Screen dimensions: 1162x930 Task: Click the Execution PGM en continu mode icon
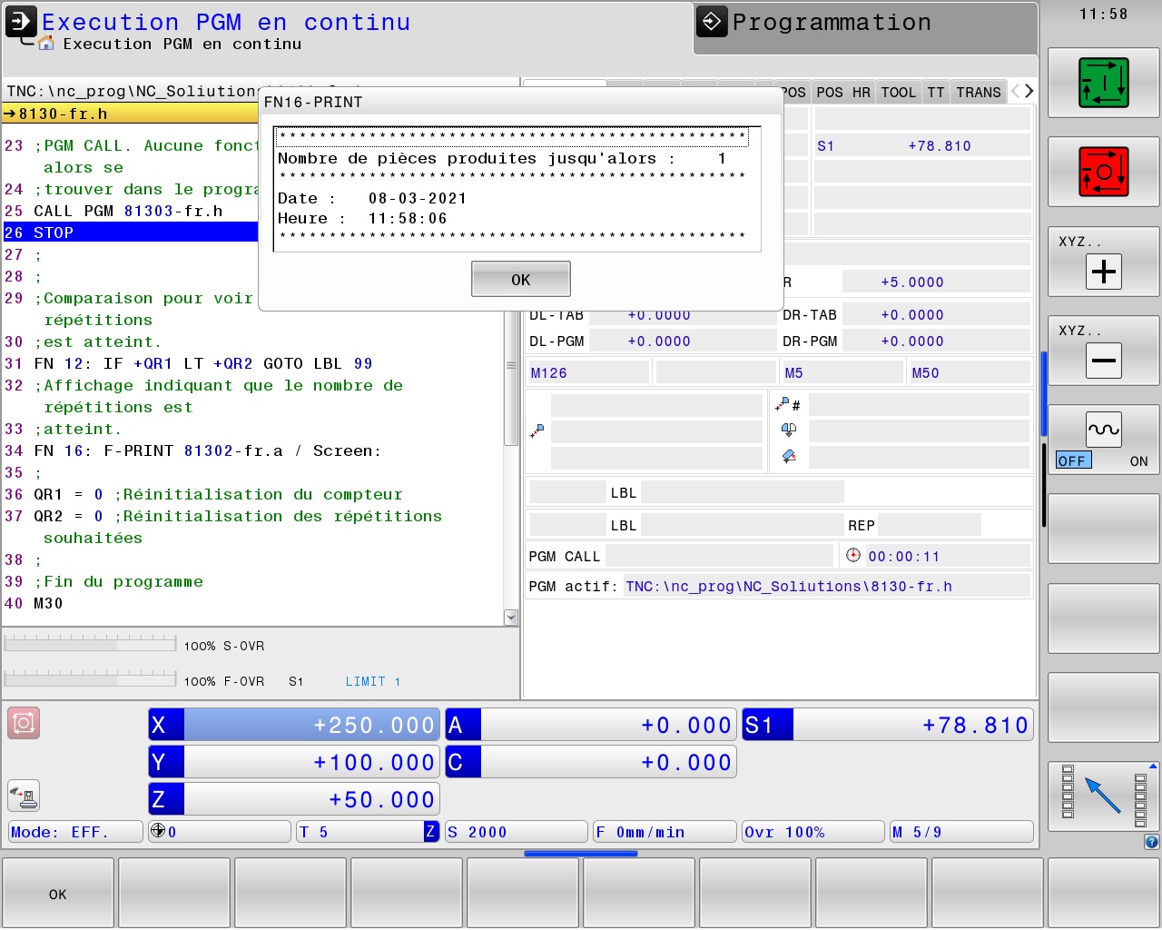(x=21, y=22)
